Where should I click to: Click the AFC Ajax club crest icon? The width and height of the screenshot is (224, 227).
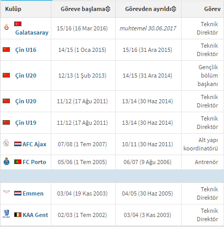click(6, 143)
